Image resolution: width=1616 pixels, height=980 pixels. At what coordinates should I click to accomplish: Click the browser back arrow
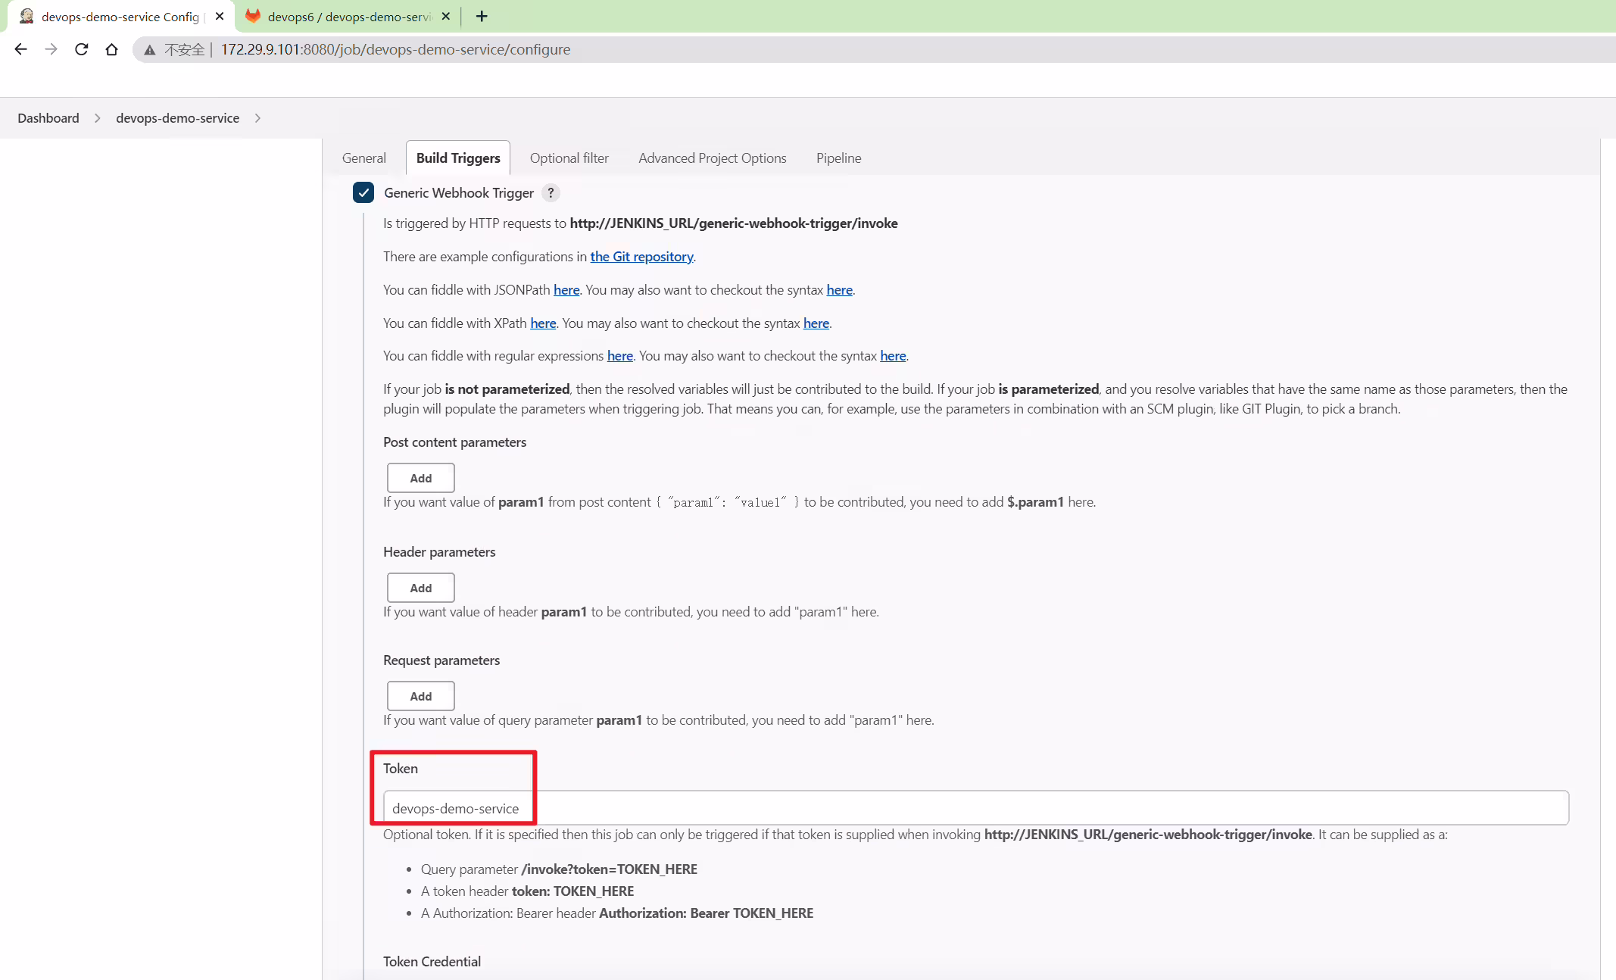pyautogui.click(x=20, y=49)
